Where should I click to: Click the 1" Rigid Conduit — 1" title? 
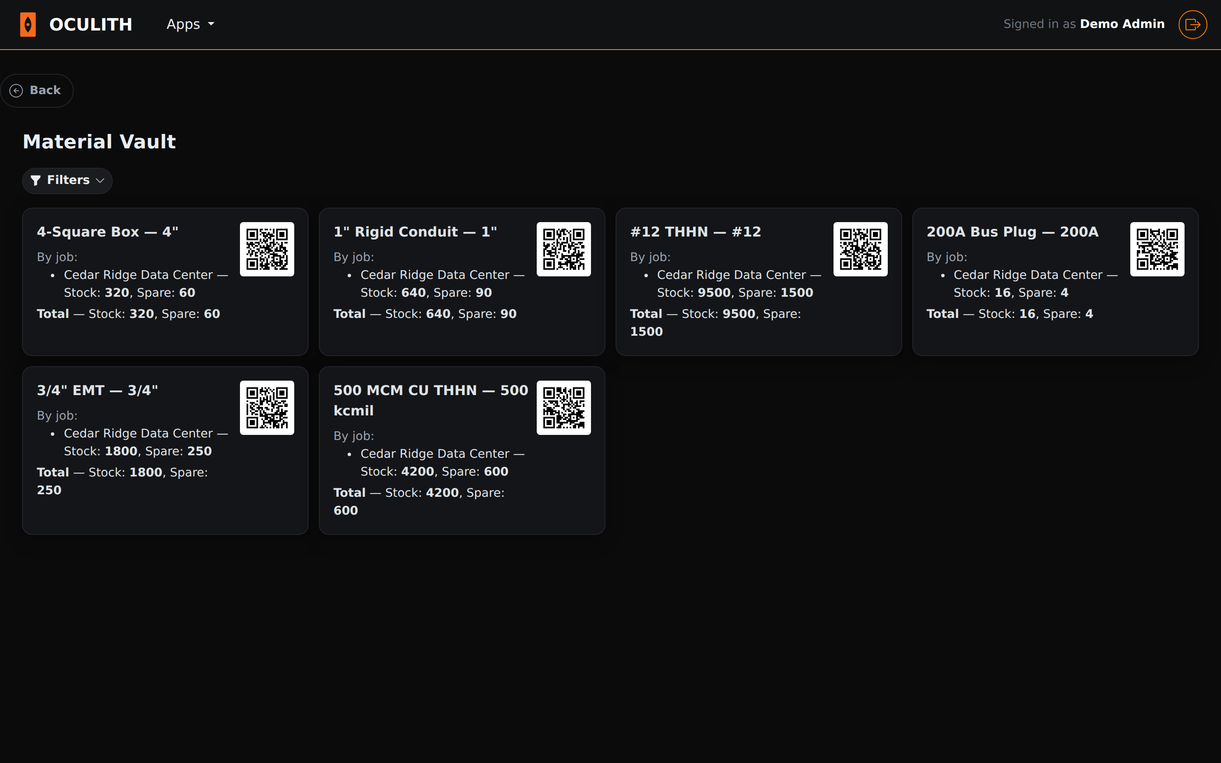click(415, 231)
